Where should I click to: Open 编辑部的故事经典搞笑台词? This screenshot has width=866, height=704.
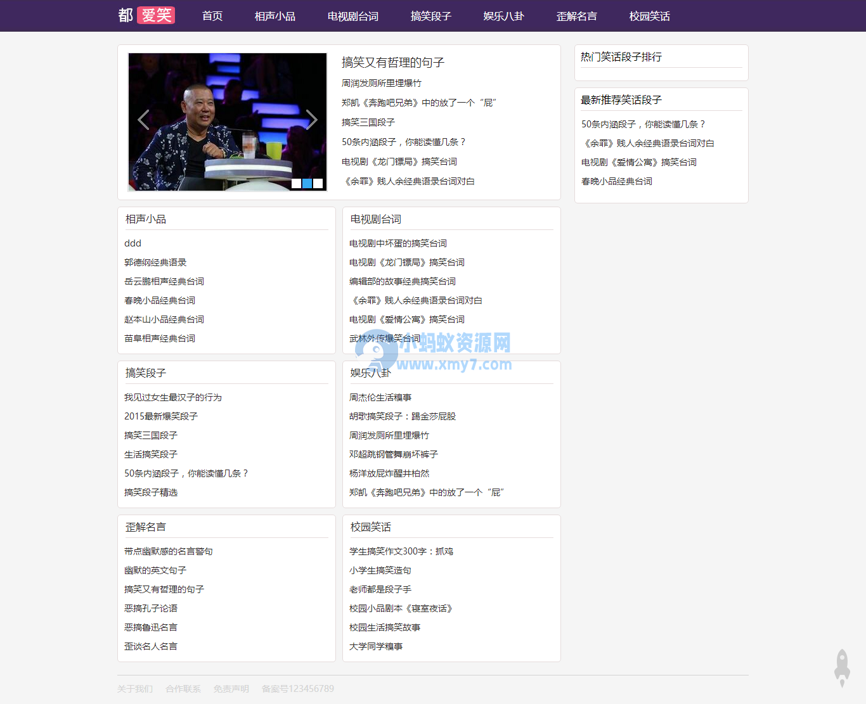[403, 281]
